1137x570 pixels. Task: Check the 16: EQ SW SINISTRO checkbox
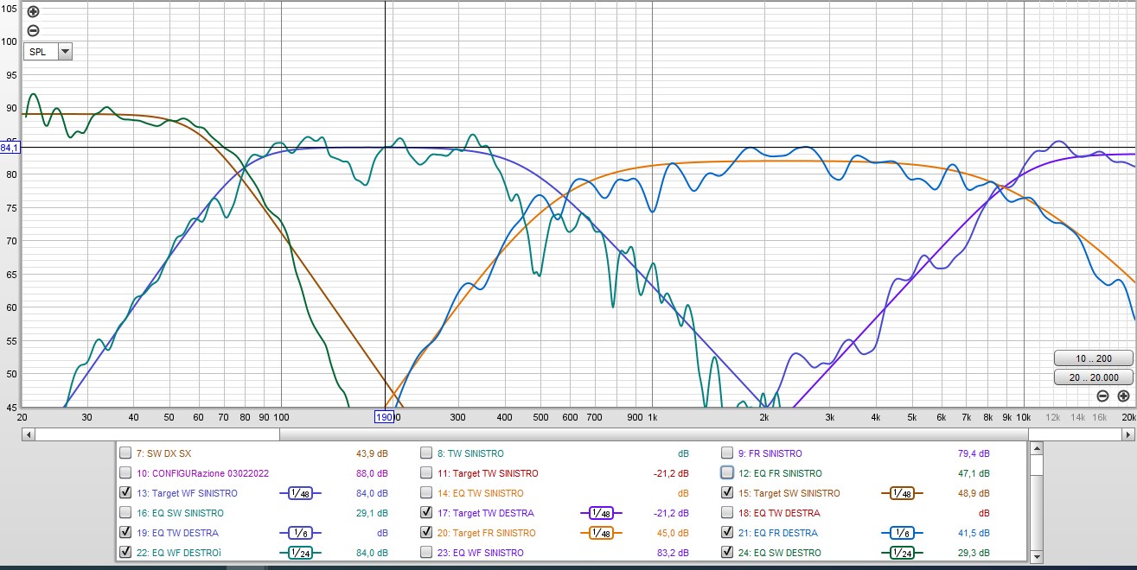[126, 513]
